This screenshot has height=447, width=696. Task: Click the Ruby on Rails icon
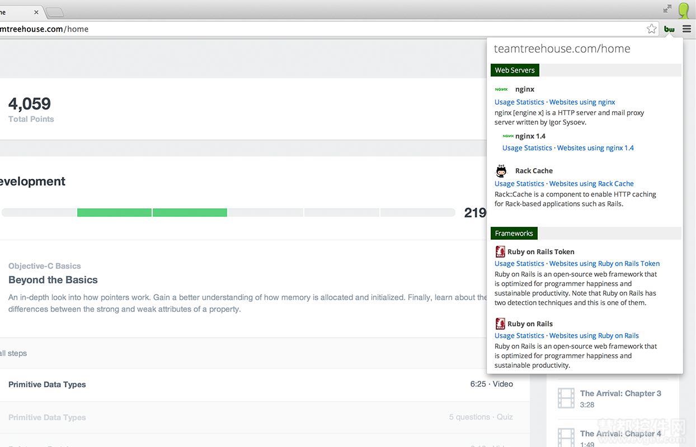pos(500,324)
